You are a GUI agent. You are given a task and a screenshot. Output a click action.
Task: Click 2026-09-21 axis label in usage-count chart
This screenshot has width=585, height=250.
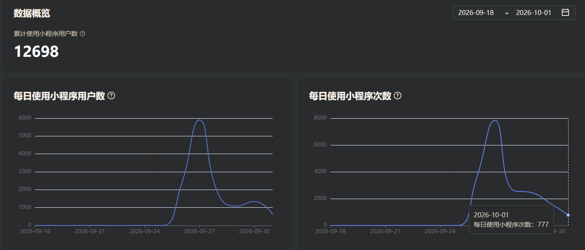385,231
